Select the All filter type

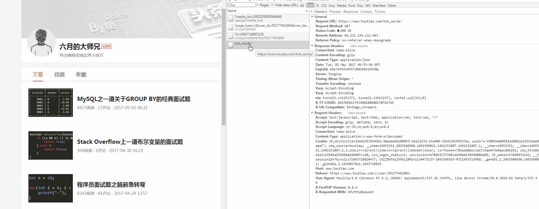(x=302, y=5)
